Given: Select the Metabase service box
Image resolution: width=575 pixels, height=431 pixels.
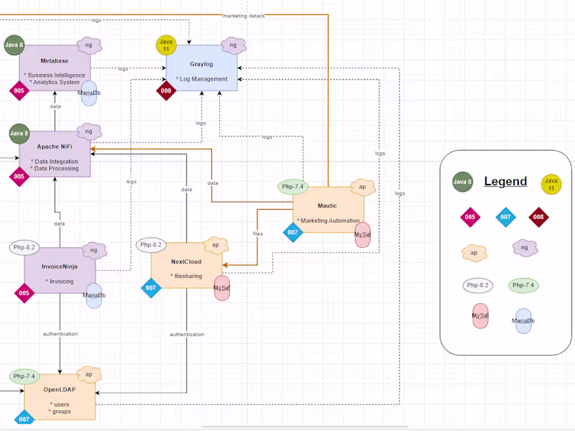Looking at the screenshot, I should point(55,68).
